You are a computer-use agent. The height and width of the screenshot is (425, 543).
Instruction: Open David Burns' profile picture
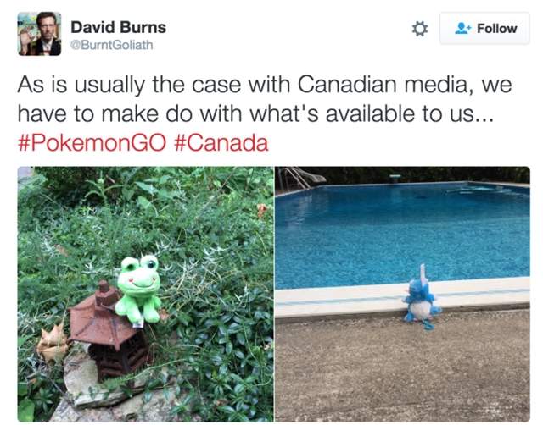pos(40,34)
